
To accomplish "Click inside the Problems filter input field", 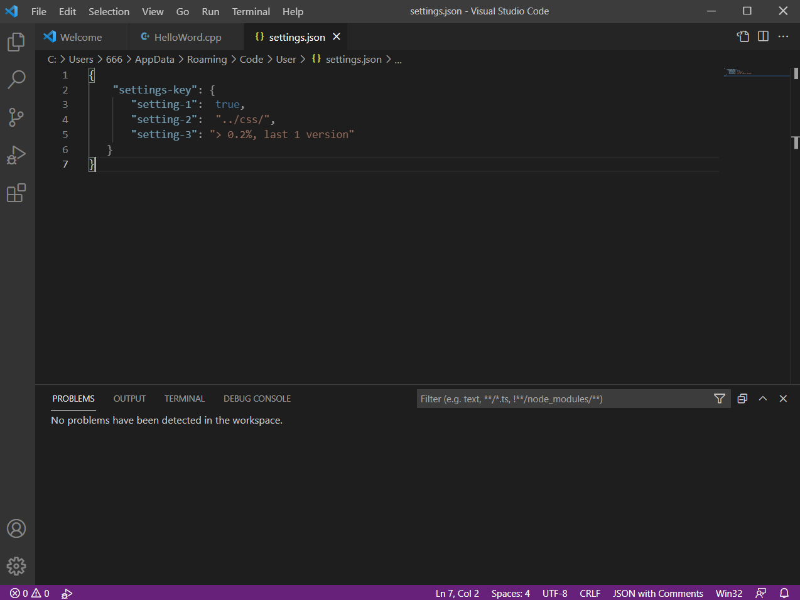I will click(565, 399).
